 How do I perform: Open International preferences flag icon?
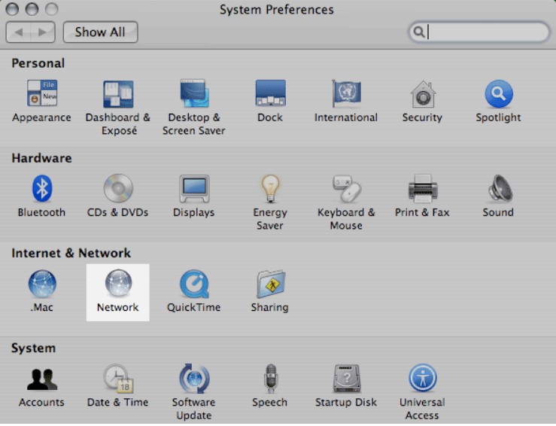tap(346, 93)
